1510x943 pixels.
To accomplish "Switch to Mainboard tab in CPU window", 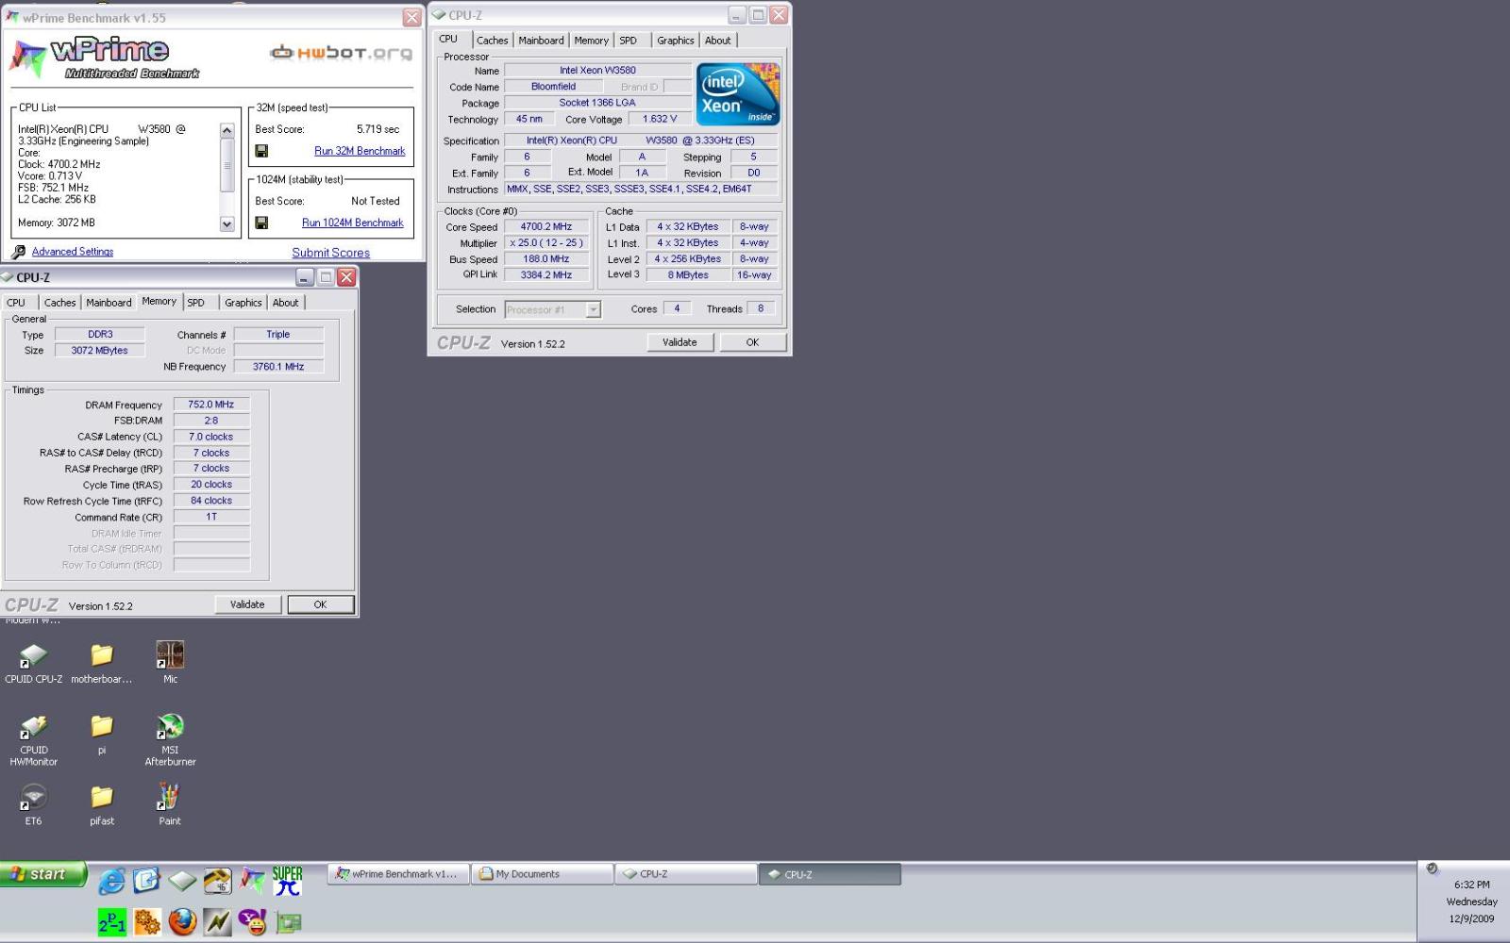I will (x=541, y=41).
